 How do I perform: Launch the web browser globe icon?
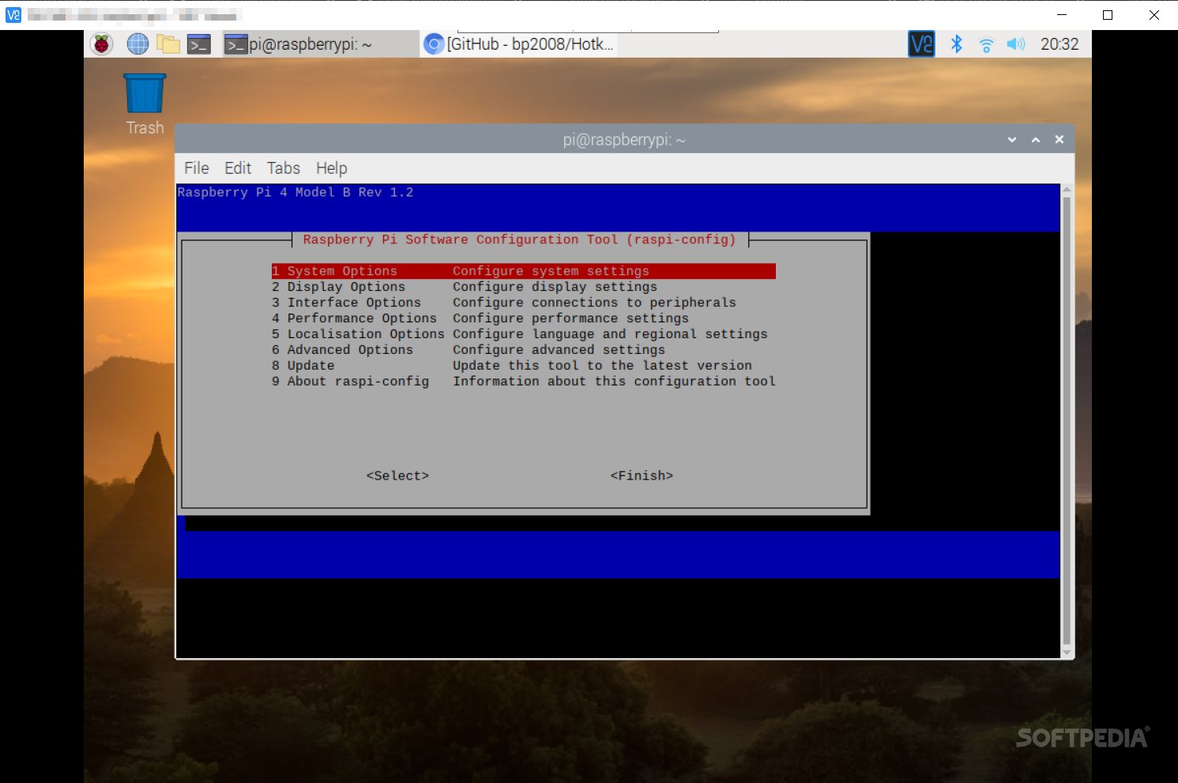pyautogui.click(x=137, y=44)
